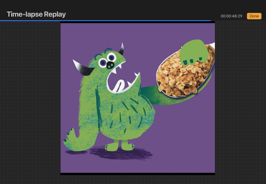Tap the monster's black nose
266x184 pixels.
click(111, 65)
